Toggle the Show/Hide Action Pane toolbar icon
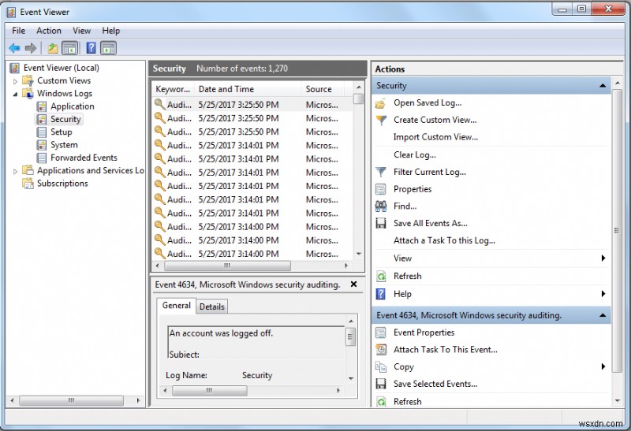The image size is (631, 431). (x=109, y=48)
